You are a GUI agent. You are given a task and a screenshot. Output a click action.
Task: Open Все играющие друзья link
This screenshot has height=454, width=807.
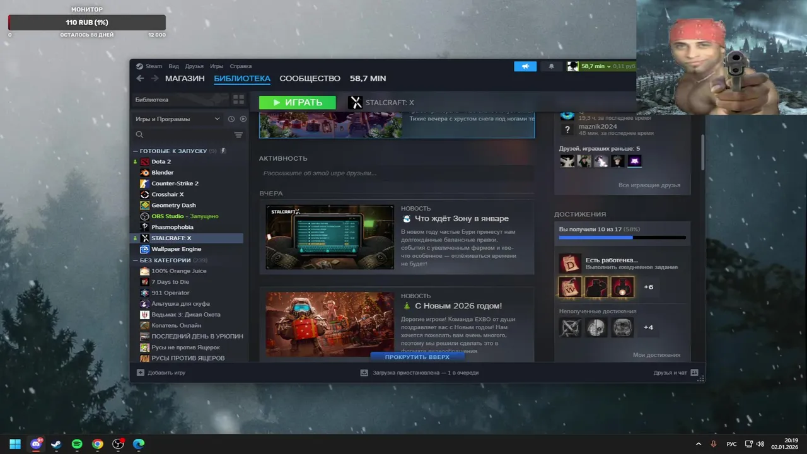pyautogui.click(x=649, y=185)
